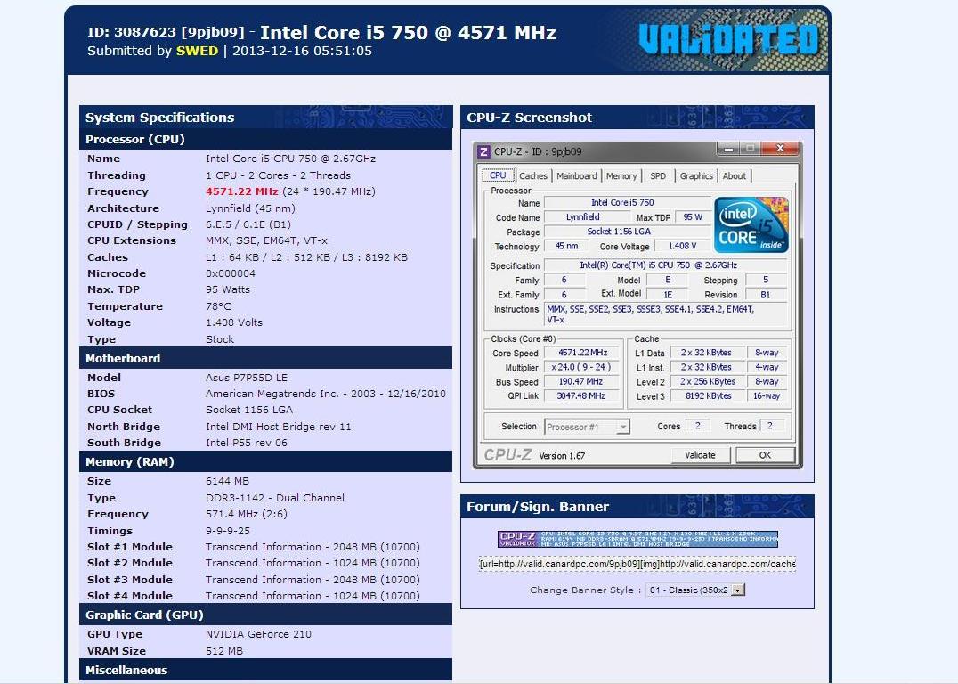Click the Graphic Card (GPU) section header

[x=266, y=615]
